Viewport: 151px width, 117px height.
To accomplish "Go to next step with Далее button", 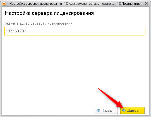I will click(132, 111).
